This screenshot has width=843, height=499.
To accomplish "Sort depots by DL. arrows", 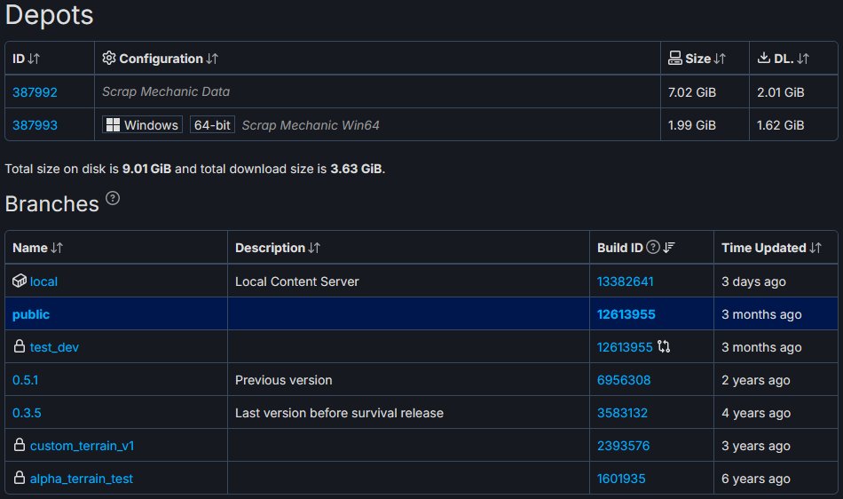I will [x=803, y=59].
